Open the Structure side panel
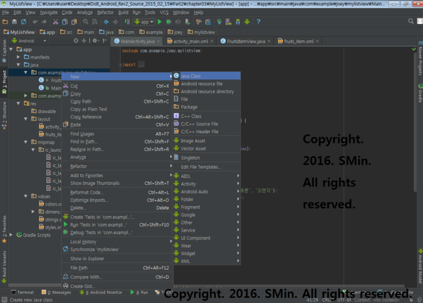This screenshot has width=423, height=303. (x=4, y=115)
